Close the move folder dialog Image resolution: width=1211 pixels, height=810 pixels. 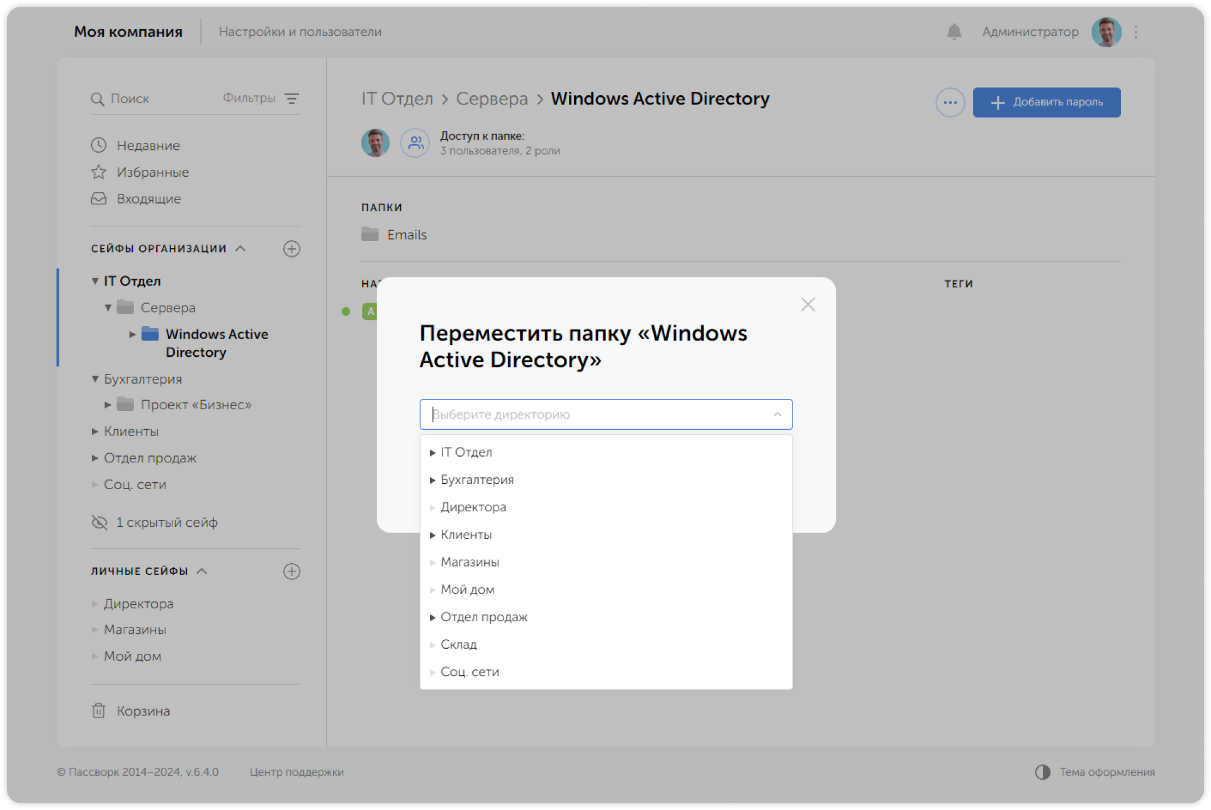click(x=807, y=304)
